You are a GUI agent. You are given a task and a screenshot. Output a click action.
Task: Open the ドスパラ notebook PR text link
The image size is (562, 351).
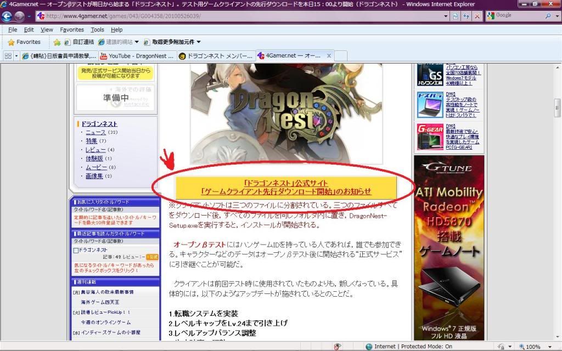(462, 105)
